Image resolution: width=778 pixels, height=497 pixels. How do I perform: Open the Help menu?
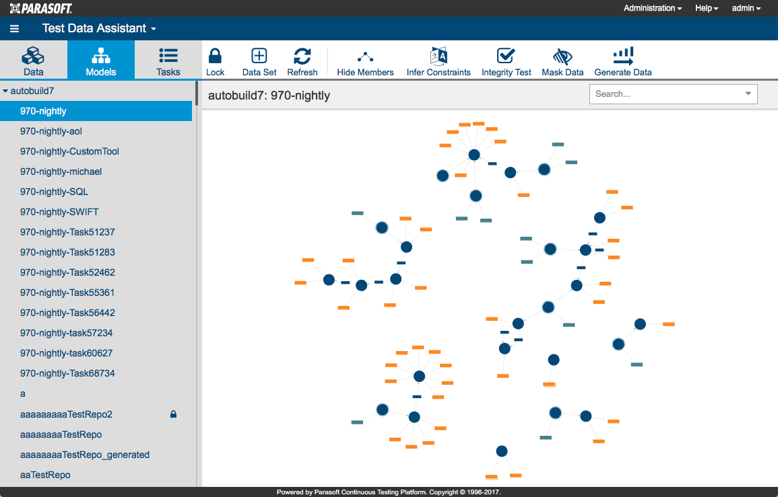707,8
